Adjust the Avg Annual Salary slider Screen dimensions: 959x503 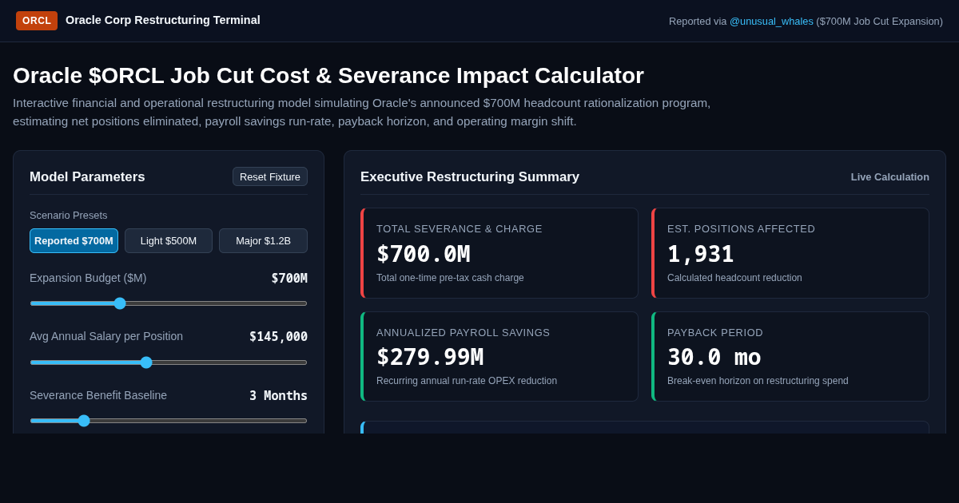click(169, 362)
